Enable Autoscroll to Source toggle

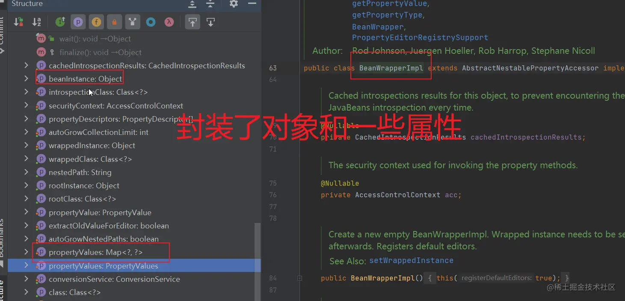(x=192, y=21)
